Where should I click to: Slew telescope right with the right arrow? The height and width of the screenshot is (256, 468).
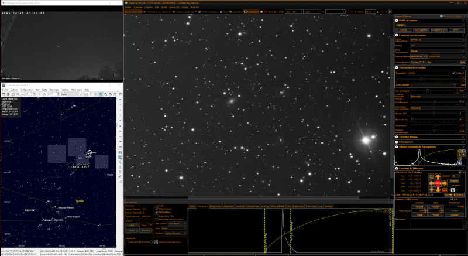coord(445,183)
